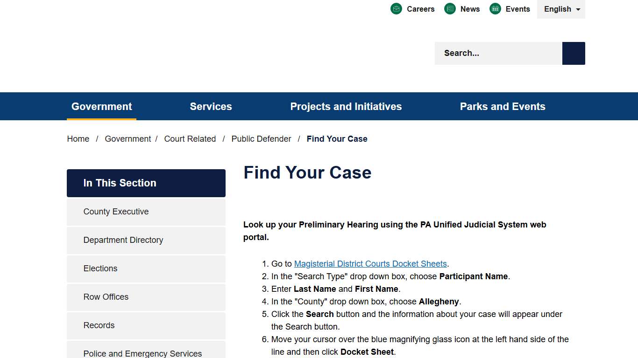Click the Careers briefcase icon
The image size is (638, 358).
pyautogui.click(x=396, y=8)
